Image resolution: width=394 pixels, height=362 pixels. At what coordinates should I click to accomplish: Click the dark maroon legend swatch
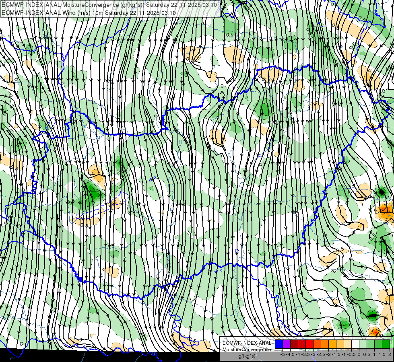[294, 344]
